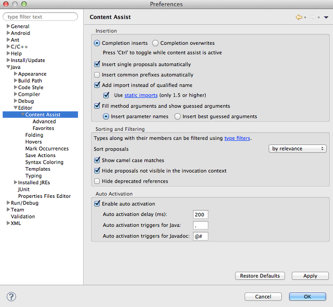Viewport: 333px width, 307px height.
Task: Expand the Android tree node
Action: coord(8,33)
